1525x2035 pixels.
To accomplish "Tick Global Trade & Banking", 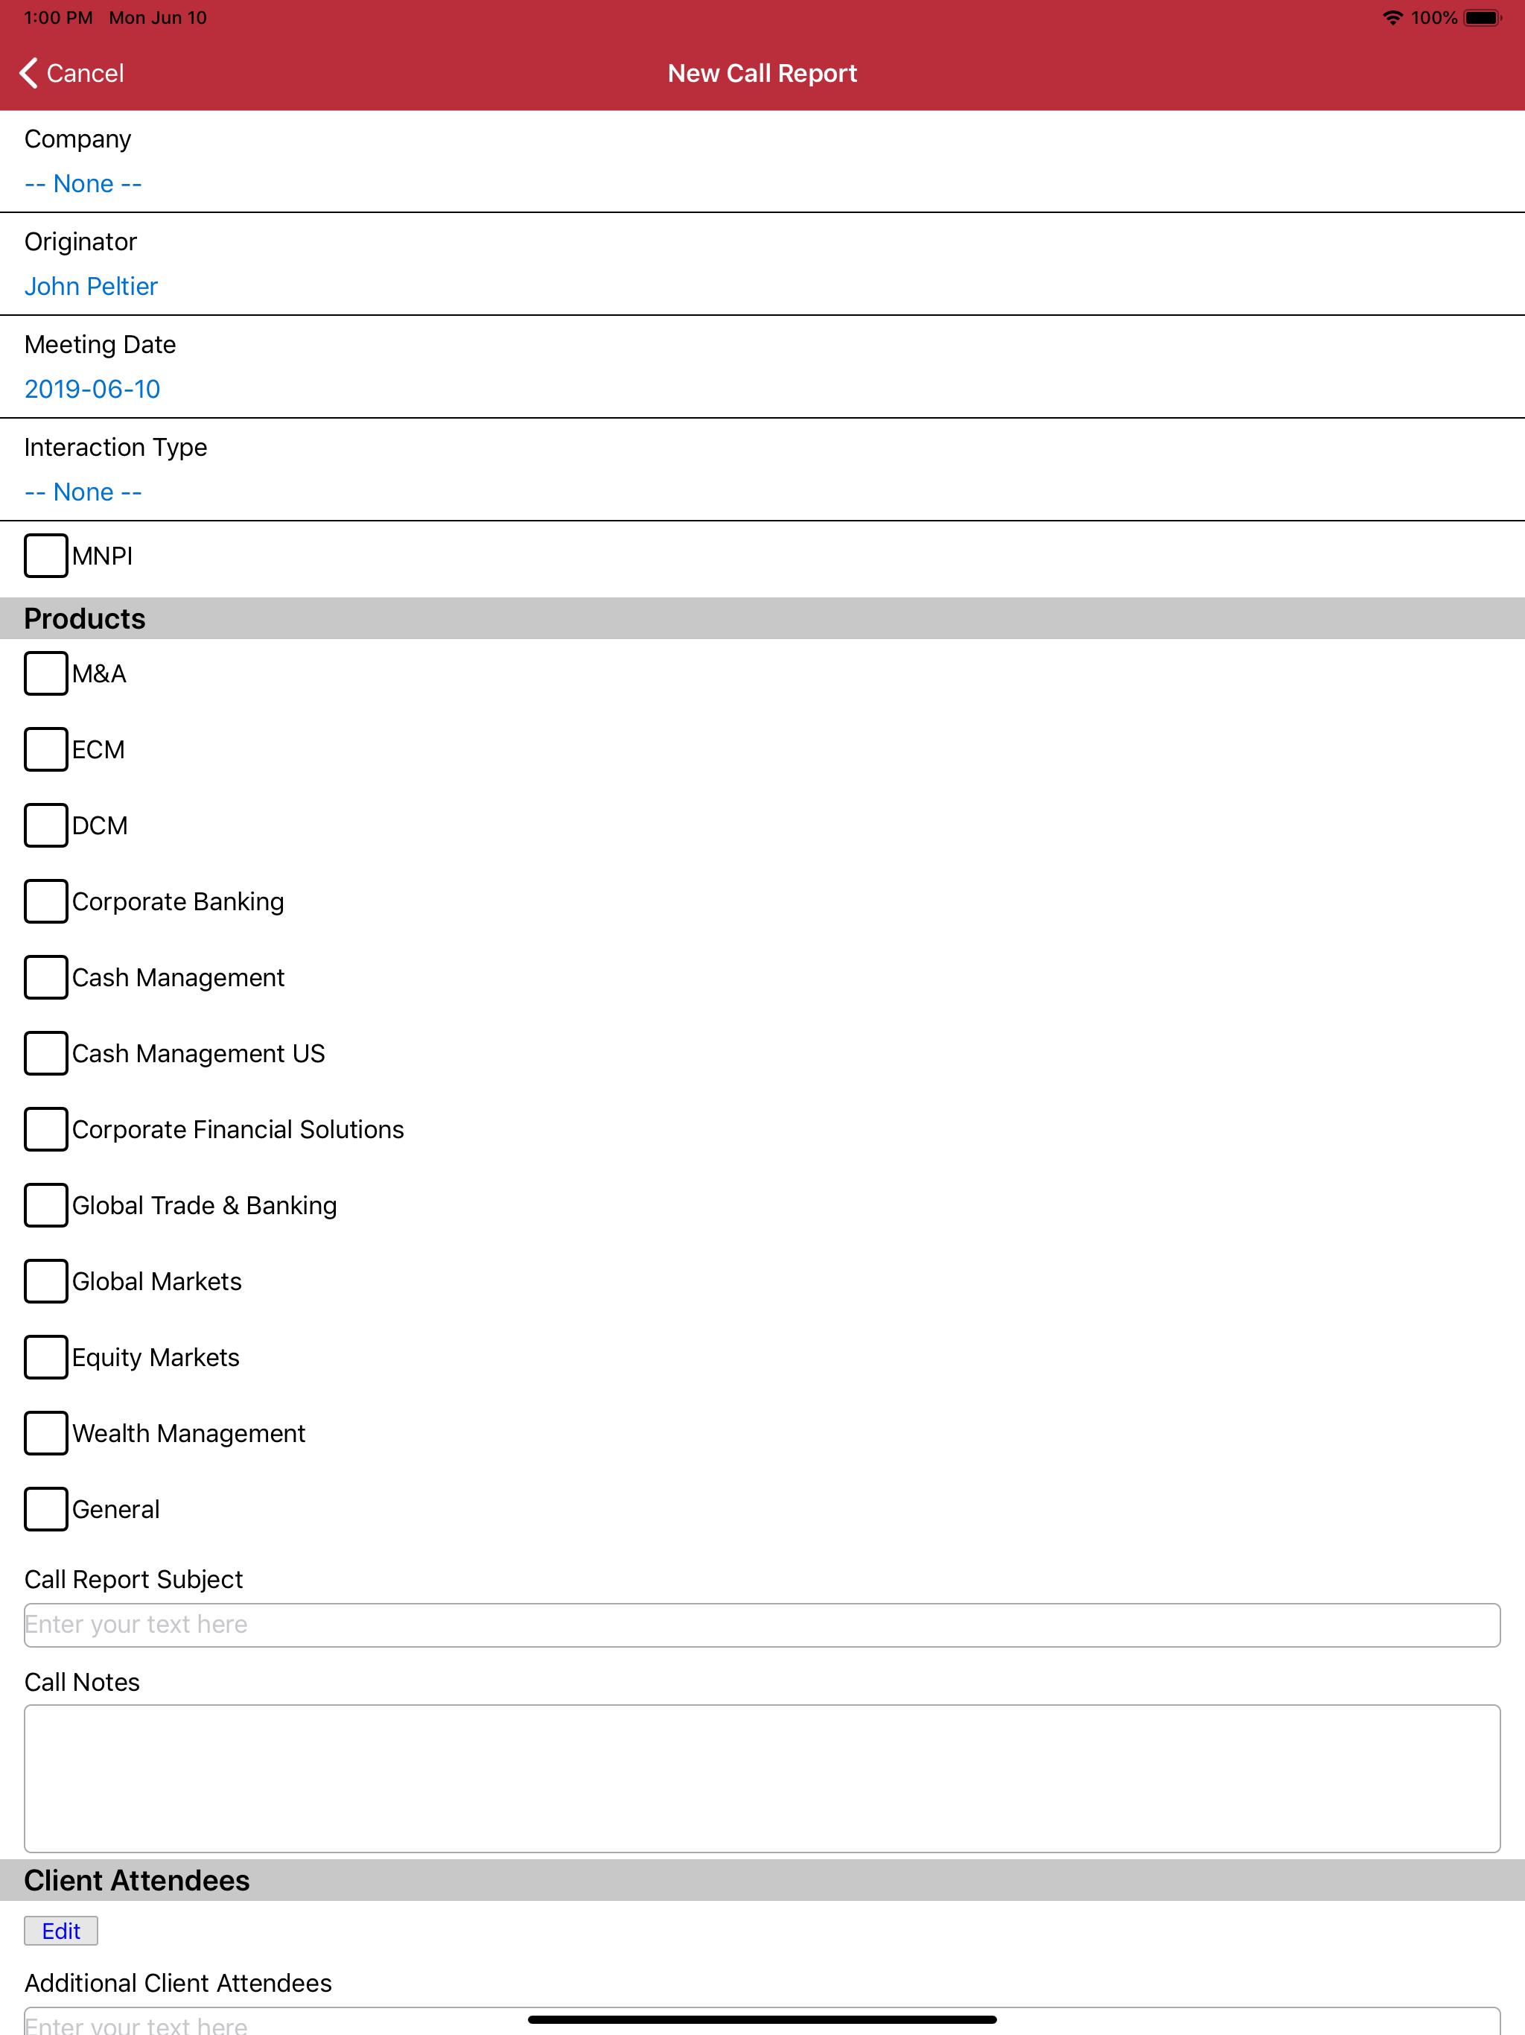I will [x=46, y=1205].
